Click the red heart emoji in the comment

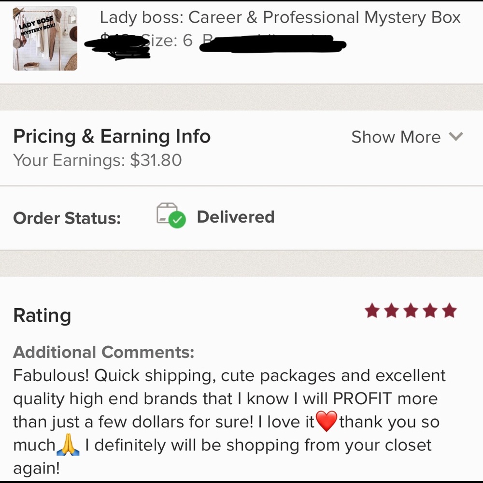click(327, 422)
